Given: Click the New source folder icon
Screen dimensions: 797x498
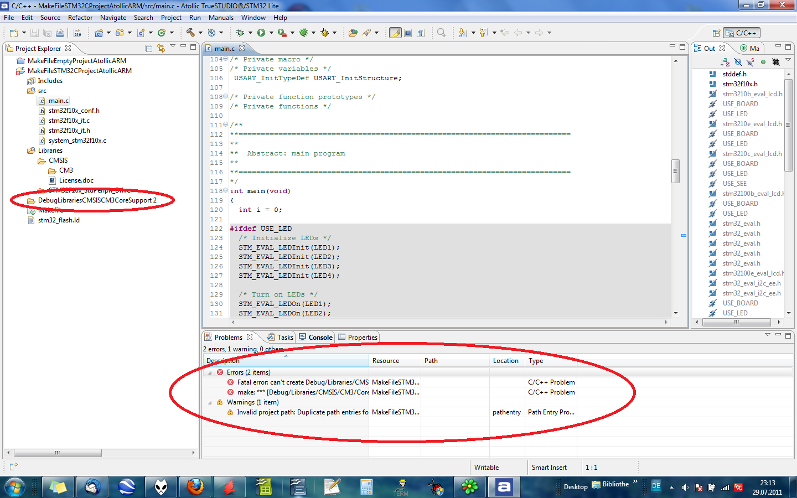Looking at the screenshot, I should [120, 33].
